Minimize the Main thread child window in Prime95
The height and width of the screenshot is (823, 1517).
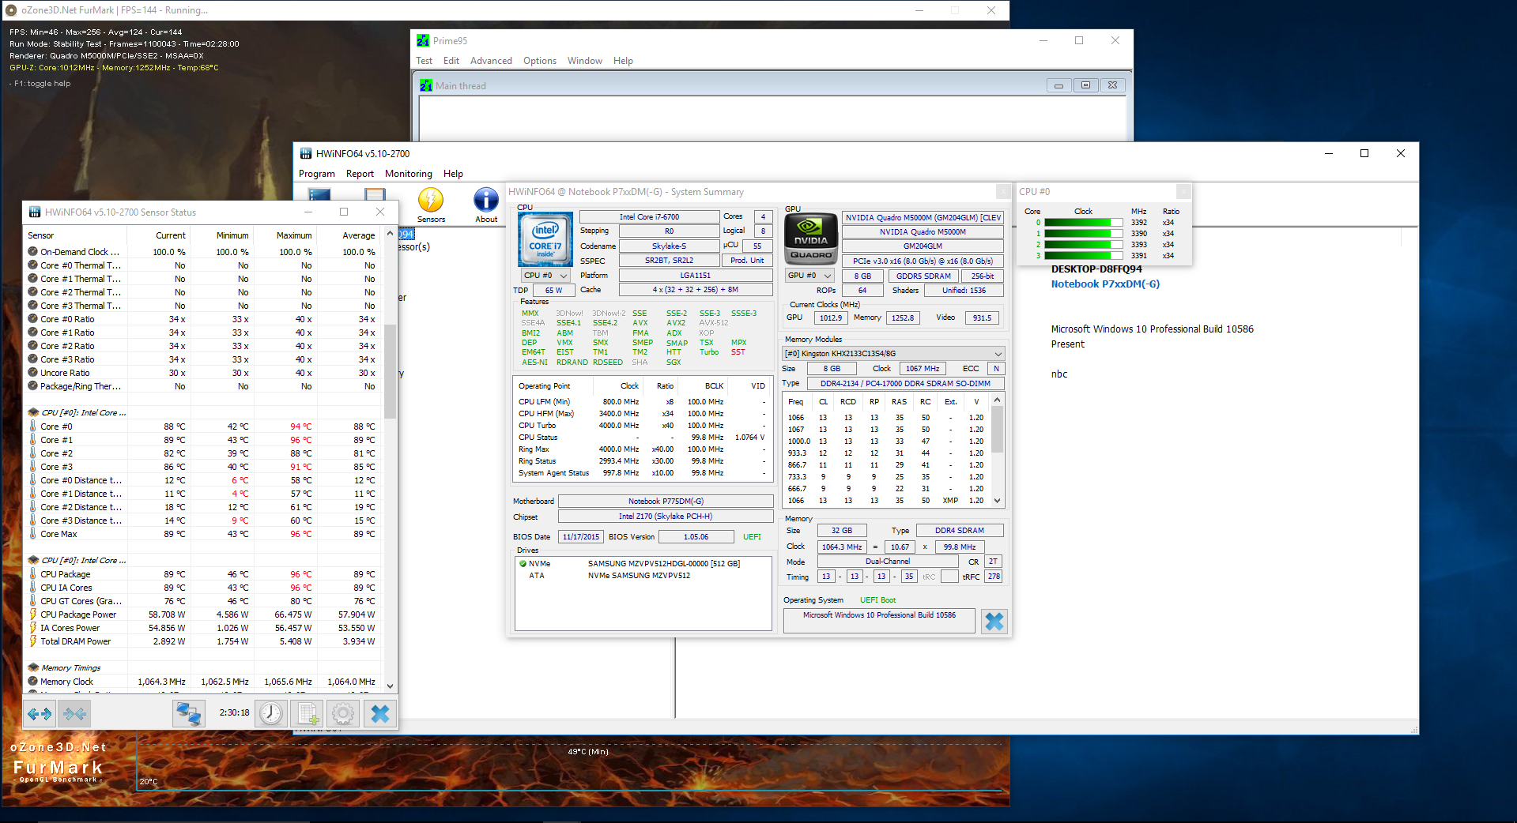[x=1059, y=85]
